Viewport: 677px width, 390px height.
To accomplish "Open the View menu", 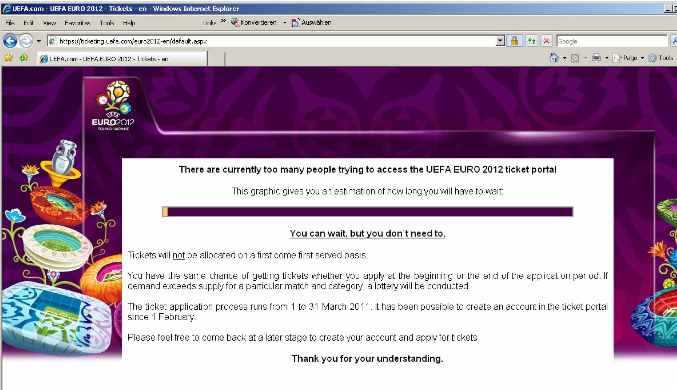I will [x=49, y=23].
